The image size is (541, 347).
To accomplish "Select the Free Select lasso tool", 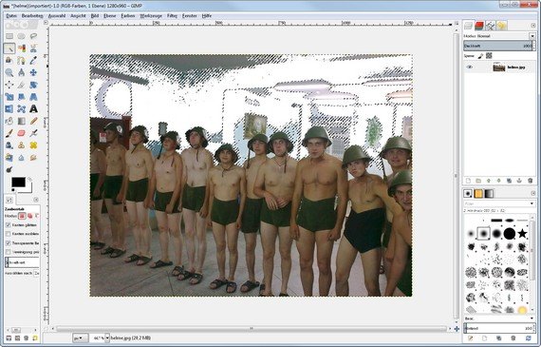I will tap(33, 36).
